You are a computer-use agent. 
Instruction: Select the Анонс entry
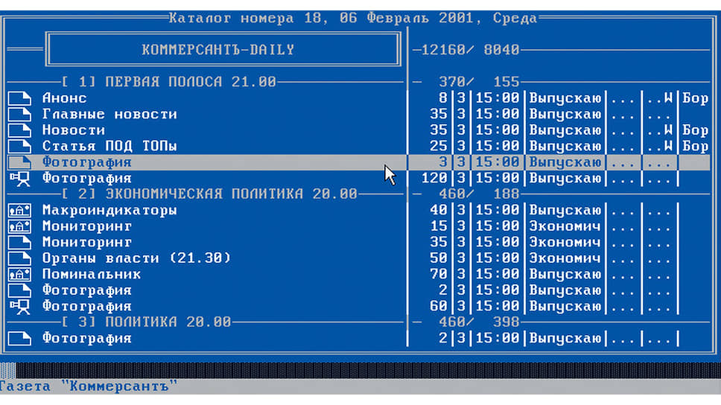[64, 98]
